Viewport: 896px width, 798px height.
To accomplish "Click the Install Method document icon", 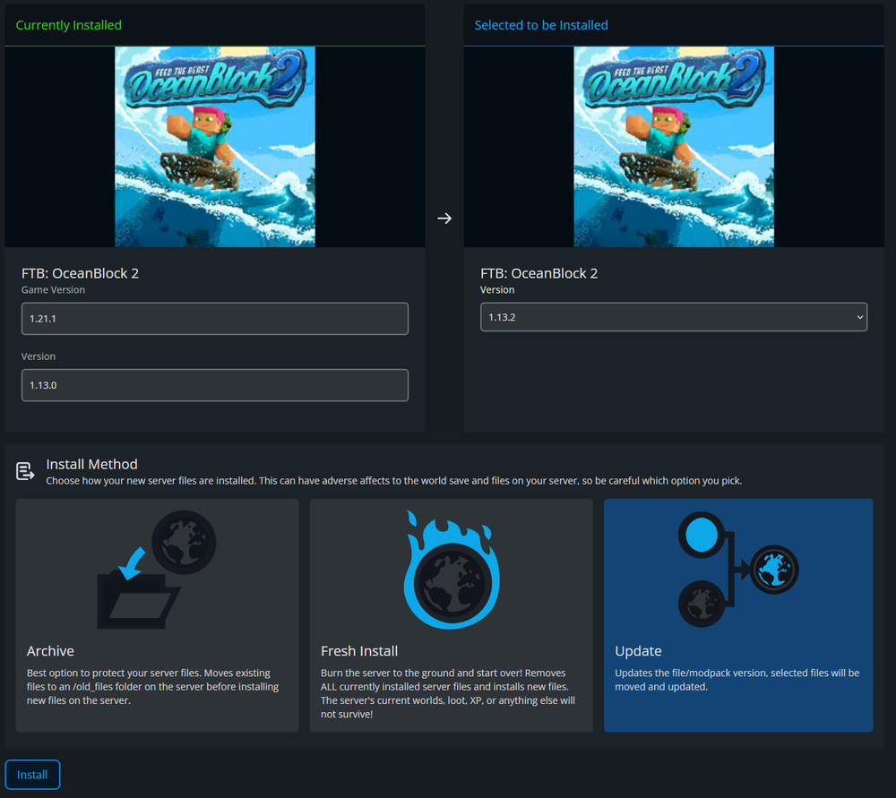I will point(25,471).
